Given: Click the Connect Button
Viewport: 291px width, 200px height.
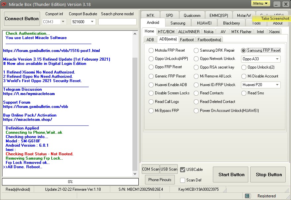Looking at the screenshot, I should (x=22, y=19).
